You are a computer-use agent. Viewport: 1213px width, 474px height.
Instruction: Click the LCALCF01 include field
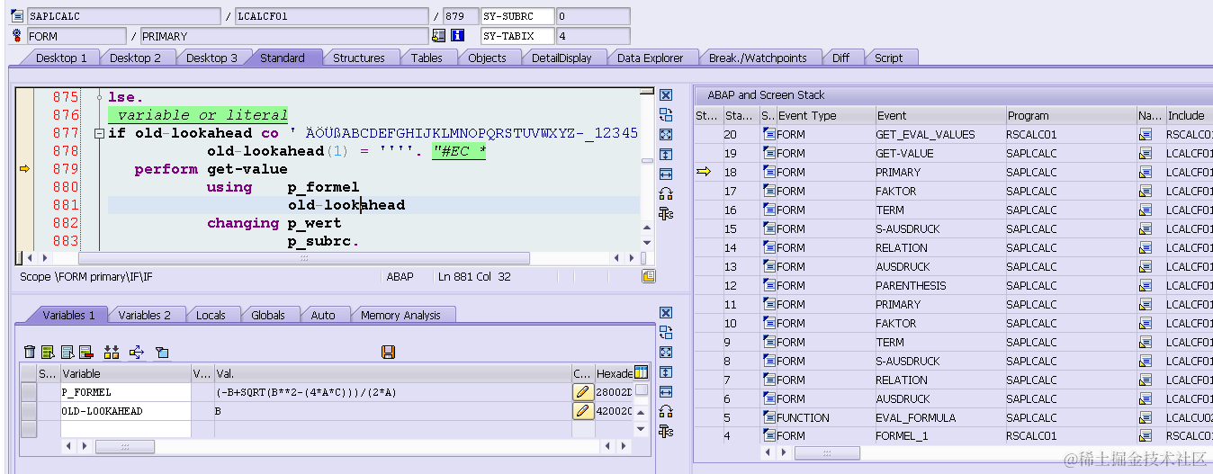(332, 16)
